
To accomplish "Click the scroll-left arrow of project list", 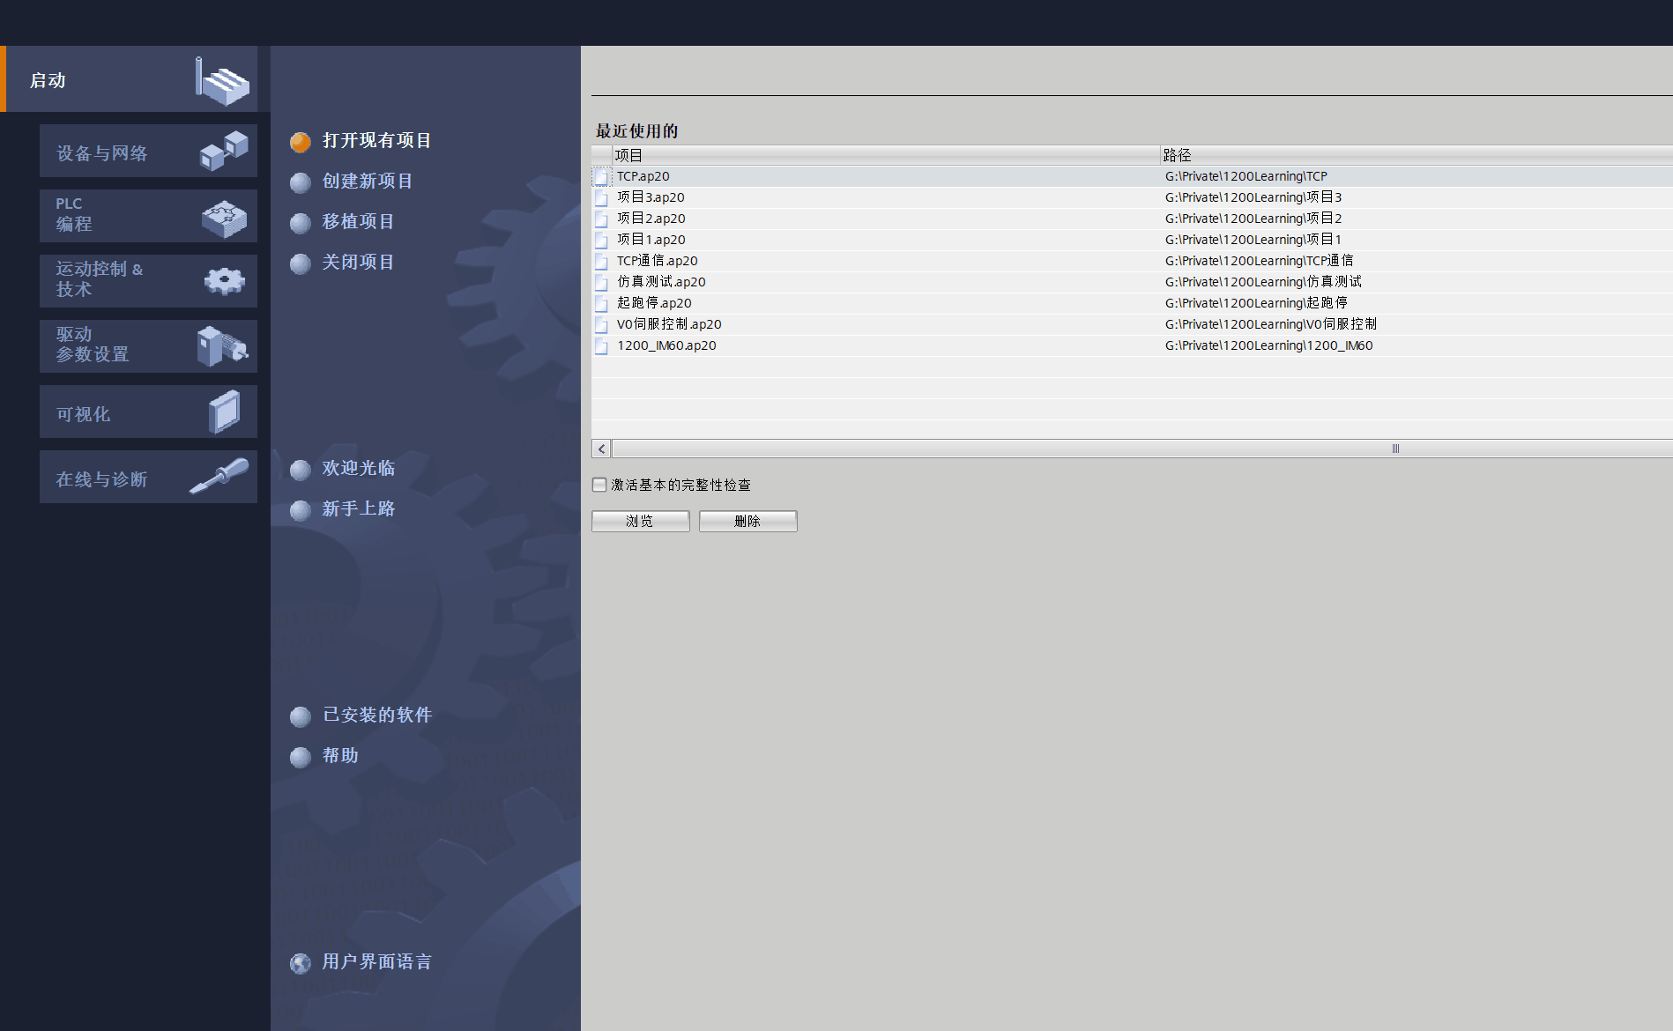I will [x=602, y=449].
